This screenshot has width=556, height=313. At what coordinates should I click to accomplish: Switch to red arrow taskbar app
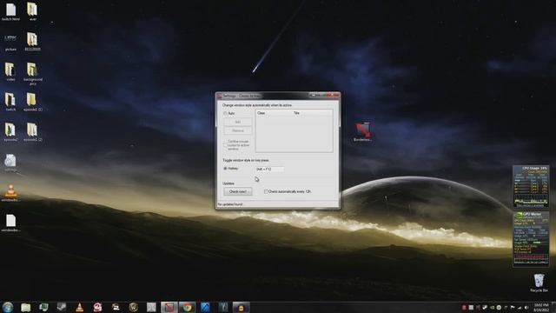[x=169, y=307]
